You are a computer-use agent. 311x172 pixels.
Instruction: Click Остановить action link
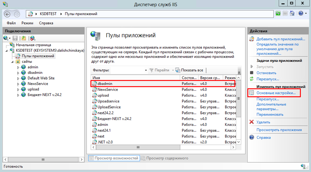pos(266,73)
